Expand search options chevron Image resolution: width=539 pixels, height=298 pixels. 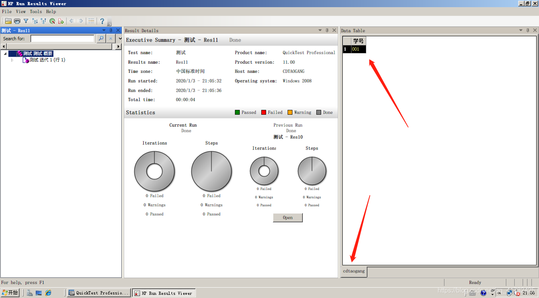pos(120,39)
